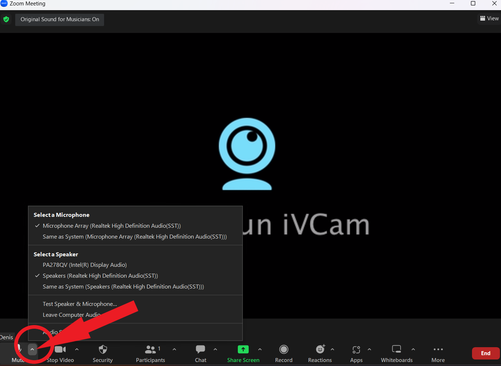
Task: Expand caret next to Participants
Action: click(x=174, y=349)
